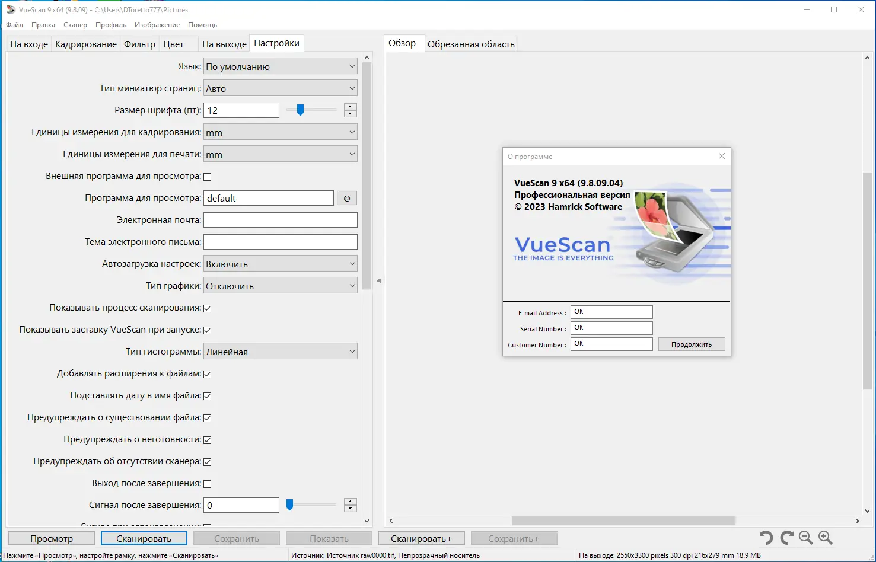876x562 pixels.
Task: Switch to the На входе tab
Action: pos(29,44)
